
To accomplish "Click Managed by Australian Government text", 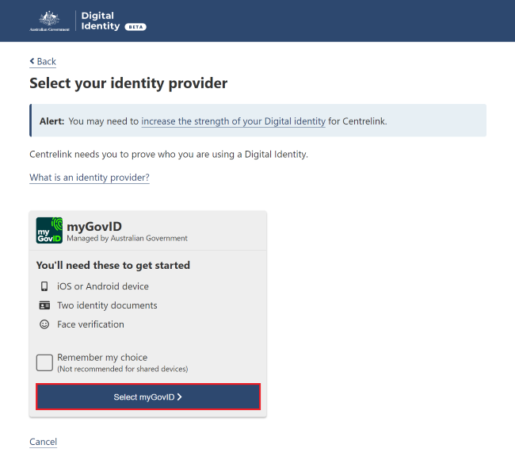I will pyautogui.click(x=127, y=239).
